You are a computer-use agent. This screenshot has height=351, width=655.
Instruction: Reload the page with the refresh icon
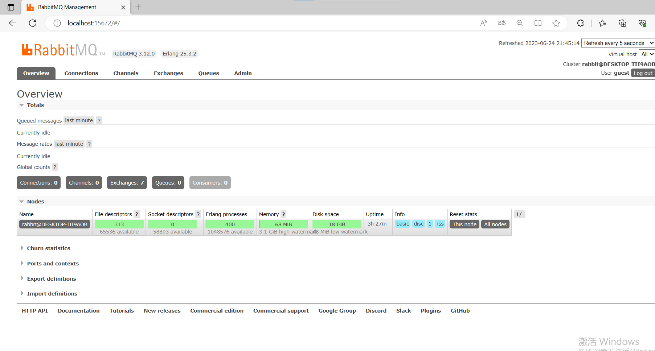(33, 23)
